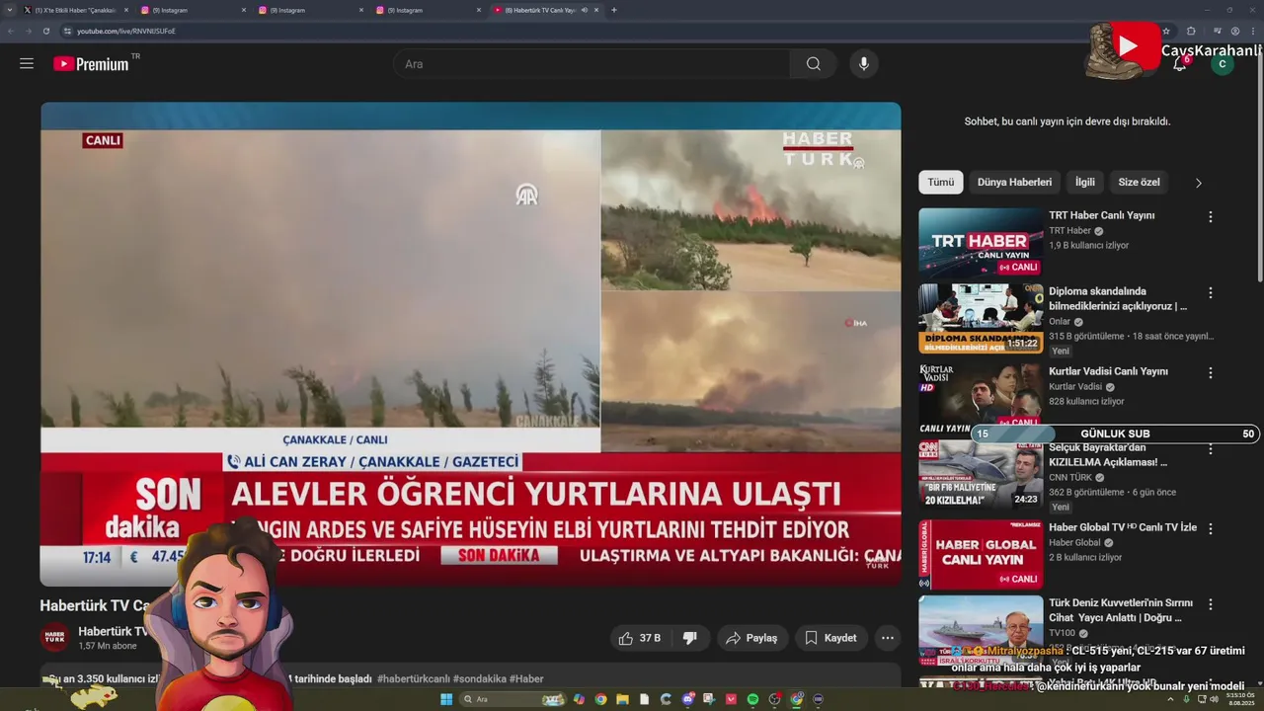
Task: Open Copilot from the taskbar
Action: (x=579, y=699)
